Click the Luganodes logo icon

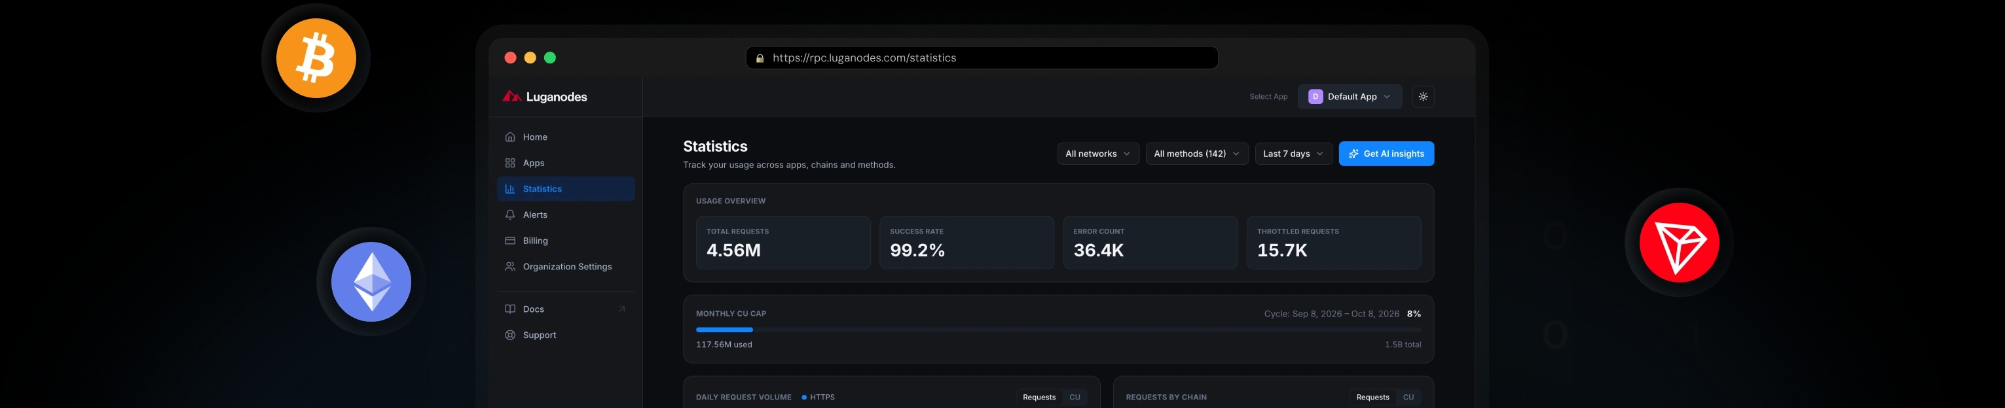[x=511, y=96]
